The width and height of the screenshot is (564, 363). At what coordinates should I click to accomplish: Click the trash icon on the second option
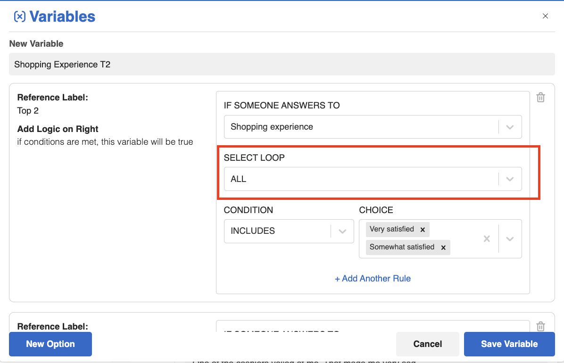(541, 326)
